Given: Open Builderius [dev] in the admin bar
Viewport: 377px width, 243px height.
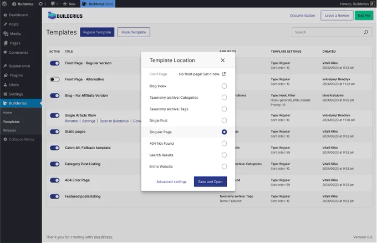Looking at the screenshot, I should pyautogui.click(x=98, y=4).
